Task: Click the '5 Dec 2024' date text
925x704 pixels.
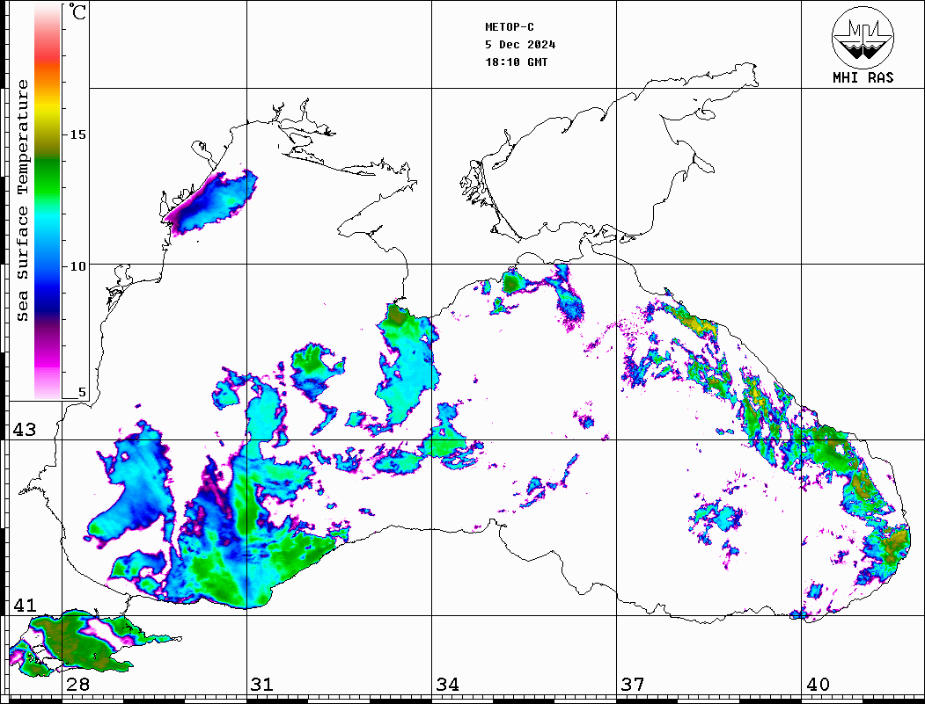Action: pyautogui.click(x=520, y=45)
